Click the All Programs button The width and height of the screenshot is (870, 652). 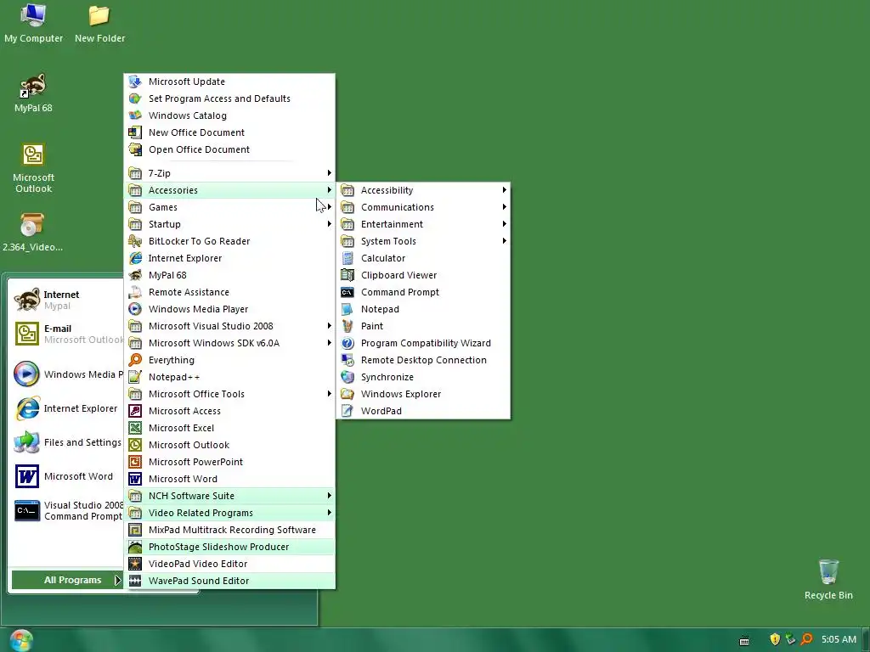(x=66, y=580)
